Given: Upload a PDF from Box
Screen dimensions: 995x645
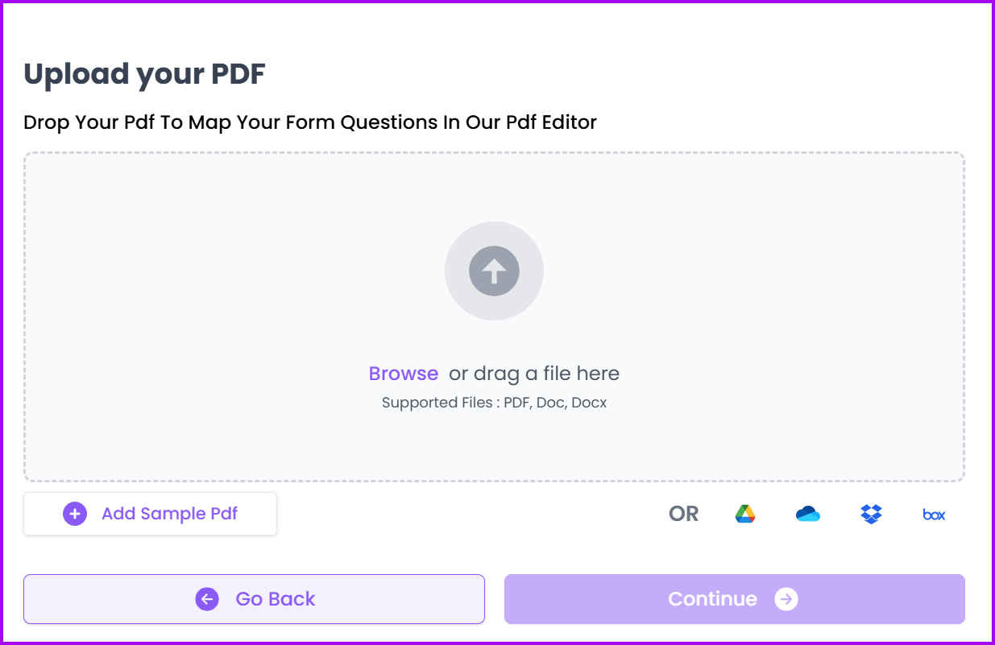Looking at the screenshot, I should pyautogui.click(x=932, y=514).
